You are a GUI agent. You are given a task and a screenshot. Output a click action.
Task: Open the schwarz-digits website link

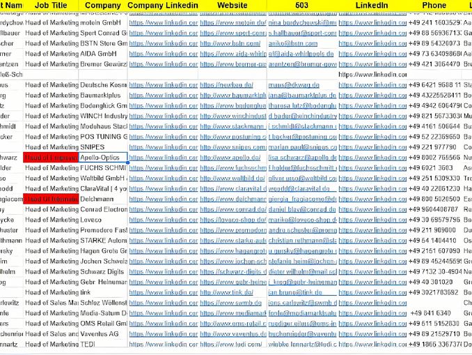pyautogui.click(x=233, y=272)
